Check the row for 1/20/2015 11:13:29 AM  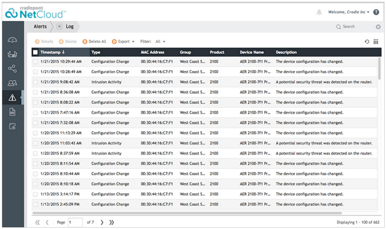[35, 133]
